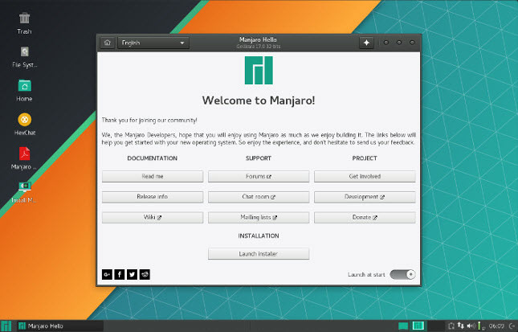Click the Donate button
518x332 pixels.
click(365, 217)
